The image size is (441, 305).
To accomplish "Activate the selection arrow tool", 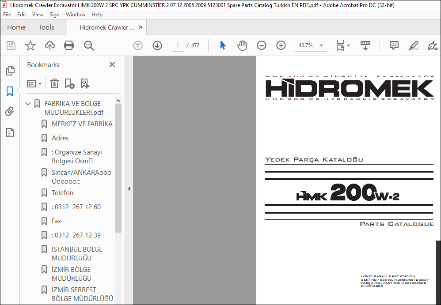I will coord(223,45).
